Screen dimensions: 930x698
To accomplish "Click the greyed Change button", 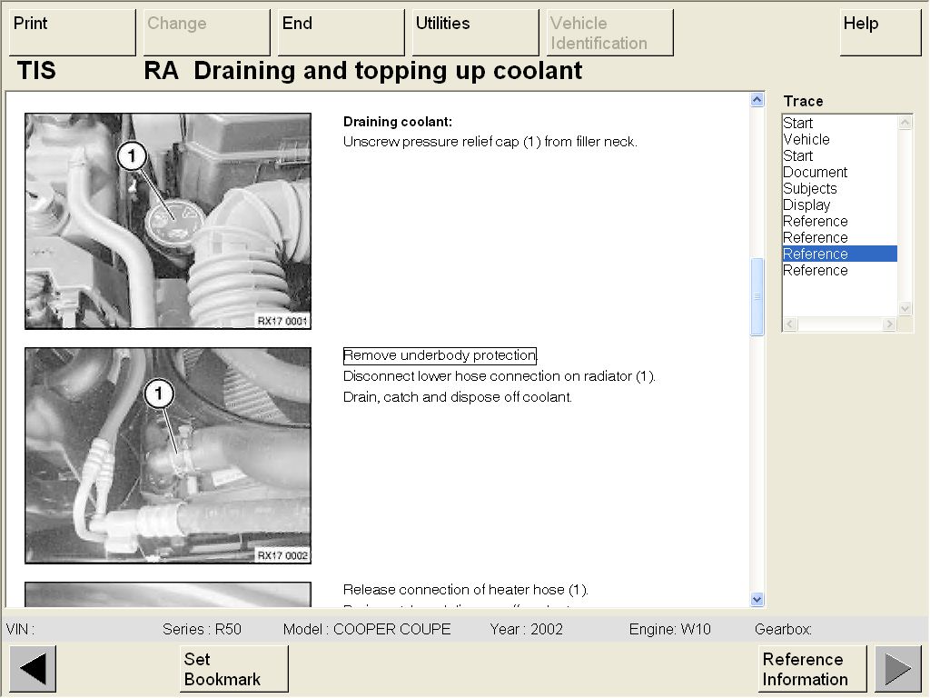I will click(206, 32).
